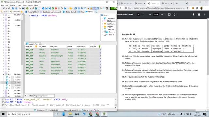Expand the Columns helper node

coord(103,19)
